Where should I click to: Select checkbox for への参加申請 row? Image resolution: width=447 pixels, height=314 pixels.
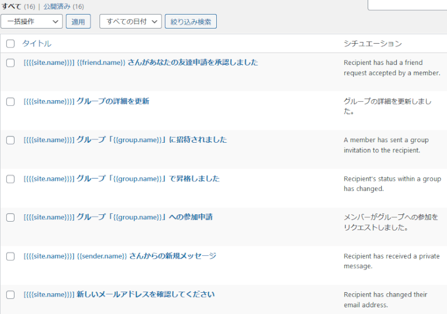tap(10, 218)
